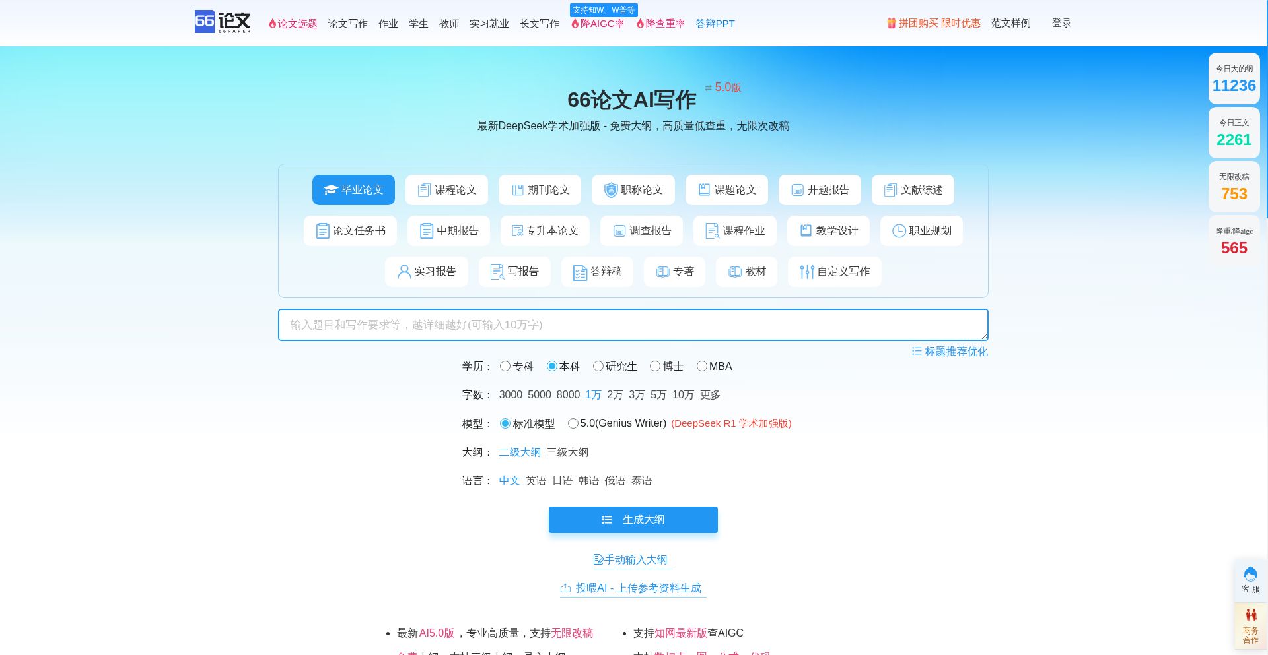Image resolution: width=1268 pixels, height=655 pixels.
Task: Click the topic input text field
Action: (x=633, y=325)
